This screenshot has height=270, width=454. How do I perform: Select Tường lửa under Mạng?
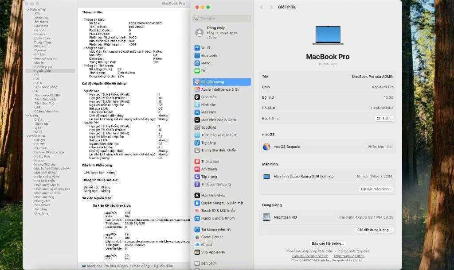pyautogui.click(x=41, y=124)
